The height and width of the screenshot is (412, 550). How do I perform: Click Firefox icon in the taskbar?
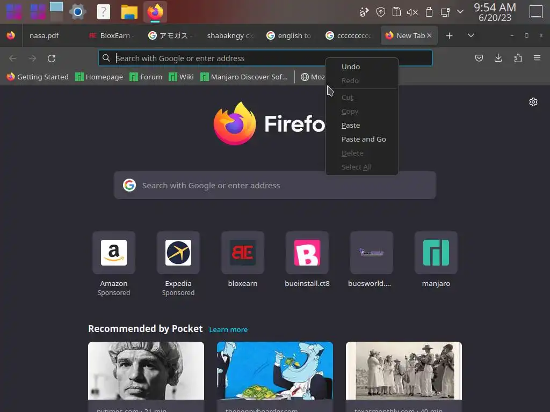[x=155, y=12]
